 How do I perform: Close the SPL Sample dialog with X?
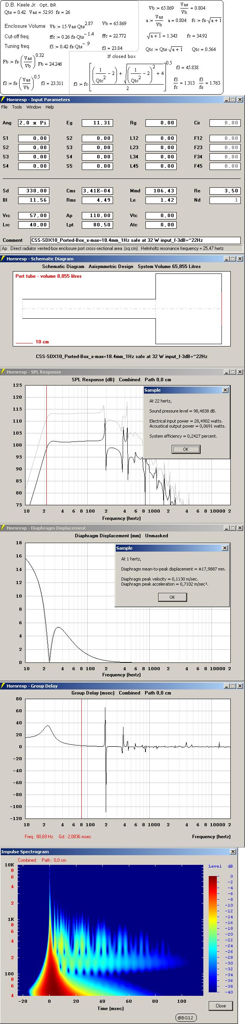tap(225, 390)
